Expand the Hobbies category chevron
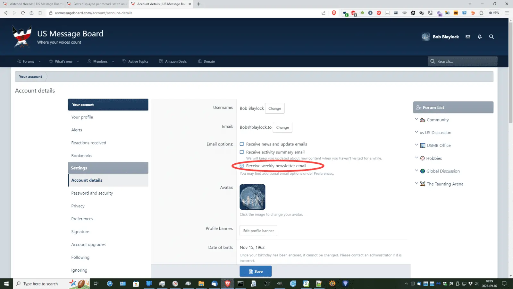Screen dimensions: 513x289 click(416, 158)
